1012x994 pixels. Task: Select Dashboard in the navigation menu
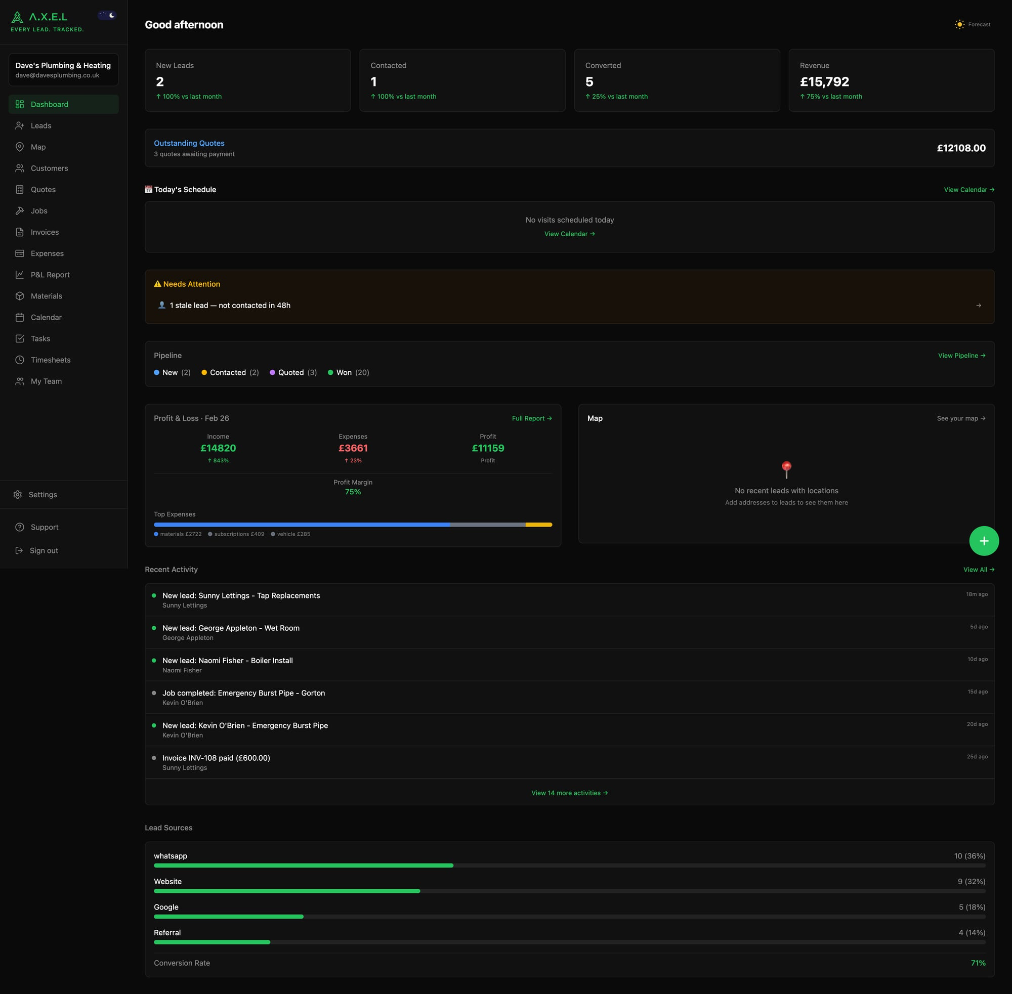click(x=49, y=104)
